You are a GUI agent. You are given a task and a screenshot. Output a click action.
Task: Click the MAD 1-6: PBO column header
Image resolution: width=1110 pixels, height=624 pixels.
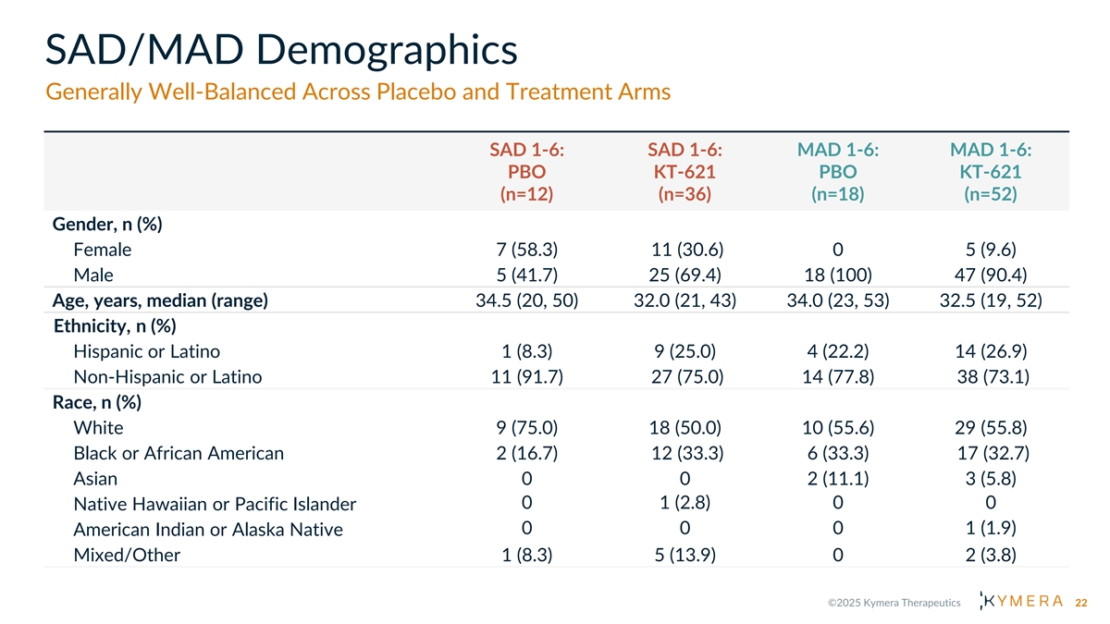(837, 172)
